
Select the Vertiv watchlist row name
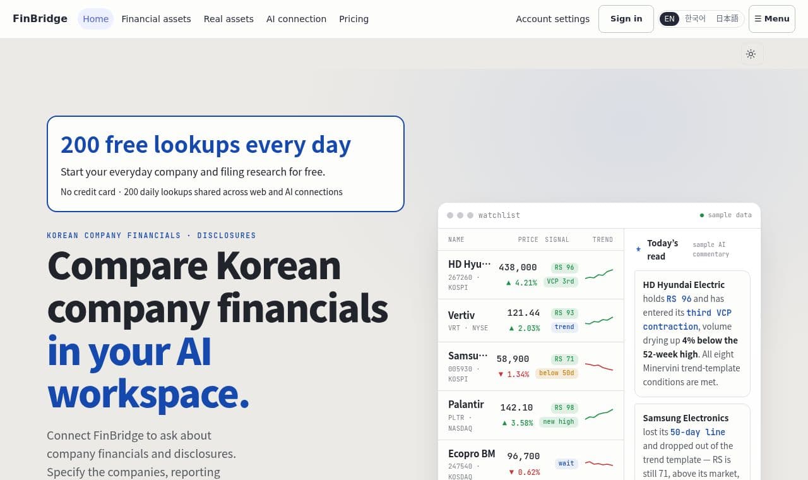coord(461,315)
